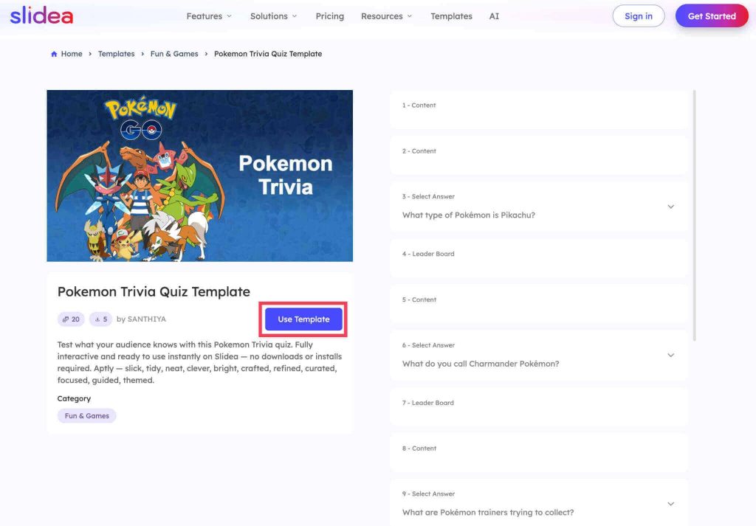Viewport: 756px width, 526px height.
Task: Go to Templates in top navigation
Action: (x=451, y=16)
